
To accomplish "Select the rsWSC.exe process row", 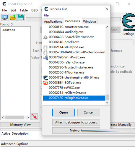I will [x=74, y=88].
